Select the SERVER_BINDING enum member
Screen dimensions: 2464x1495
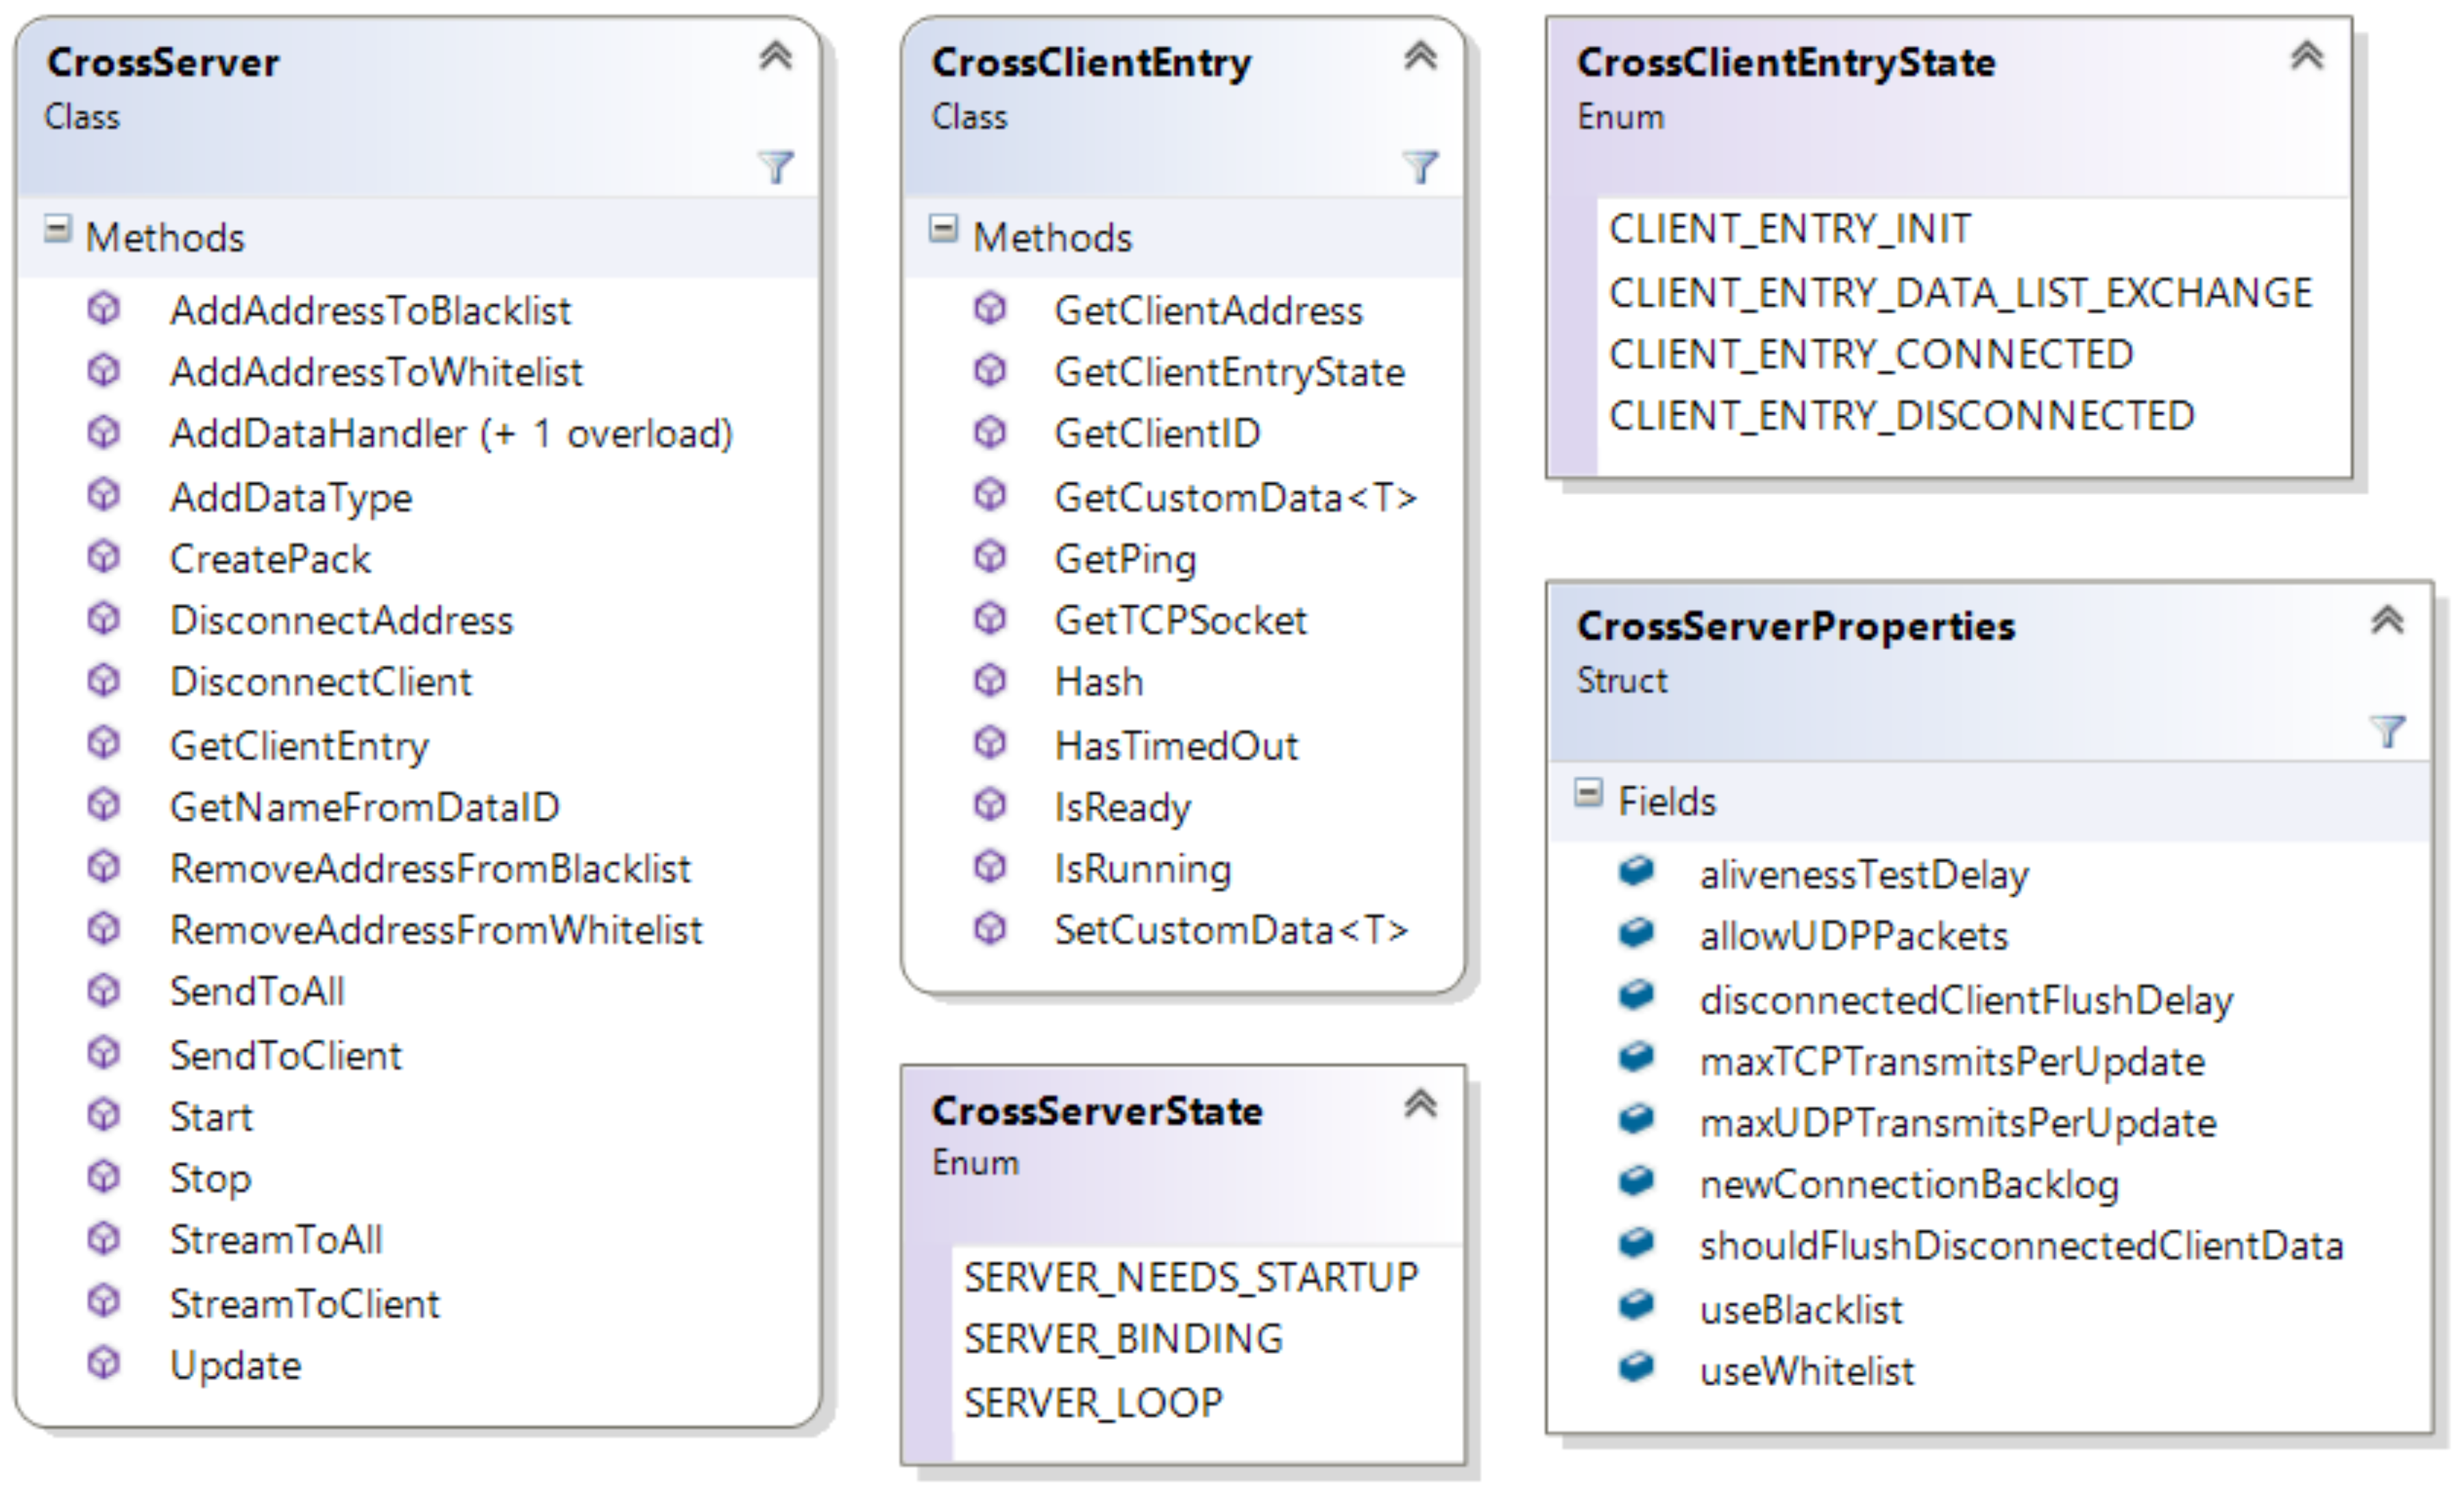tap(1123, 1339)
